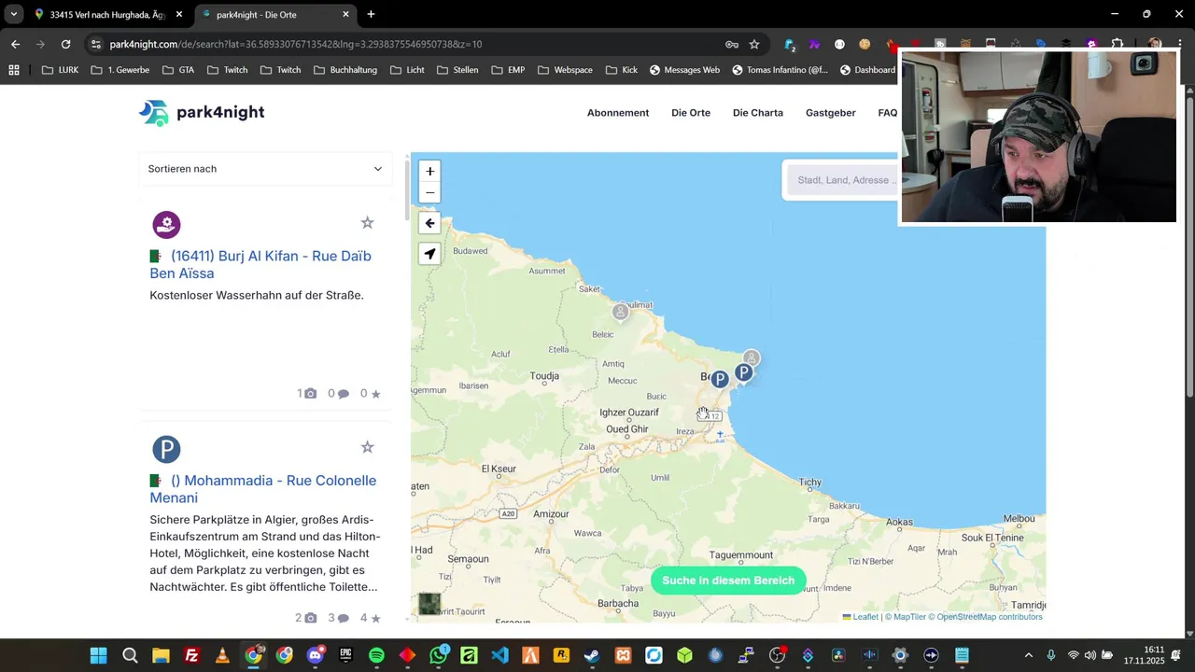Screen dimensions: 1195x672
Task: Open the Dashboard bookmark
Action: point(868,70)
